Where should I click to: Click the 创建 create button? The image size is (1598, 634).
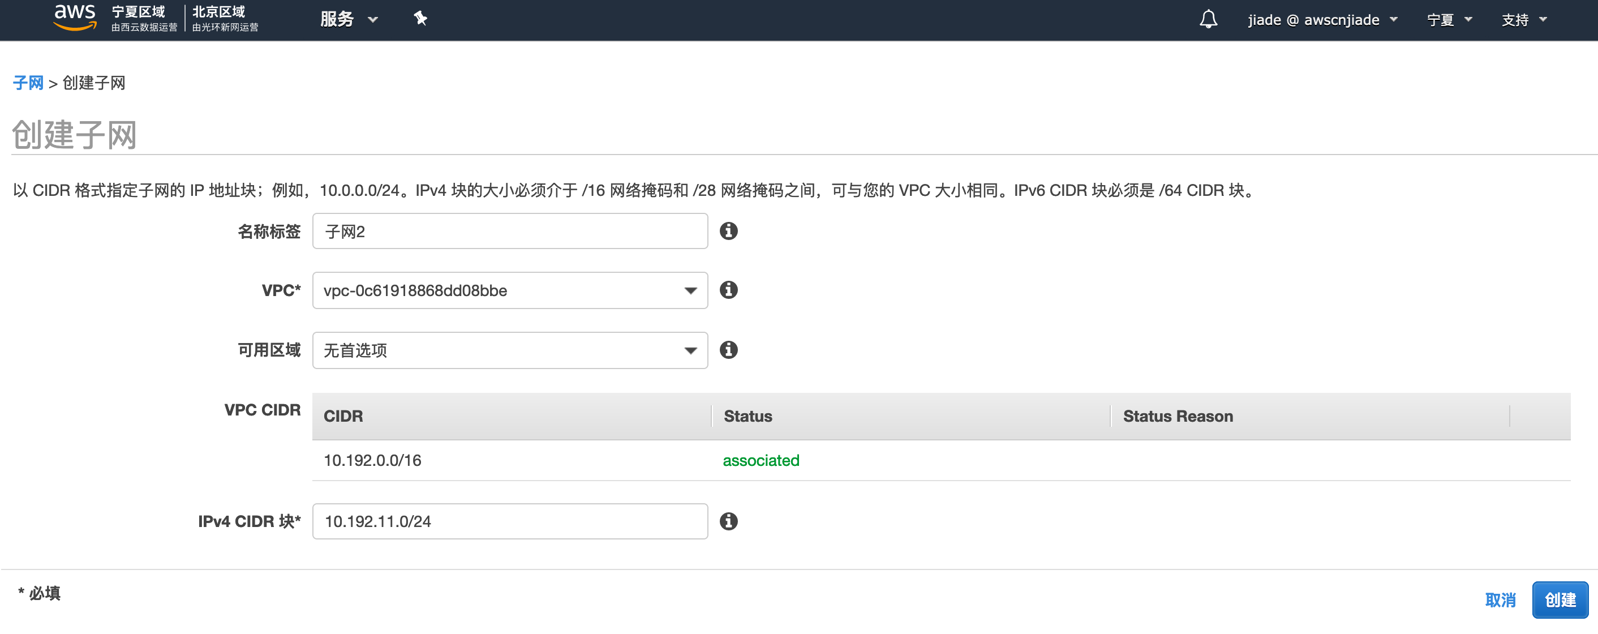tap(1560, 600)
